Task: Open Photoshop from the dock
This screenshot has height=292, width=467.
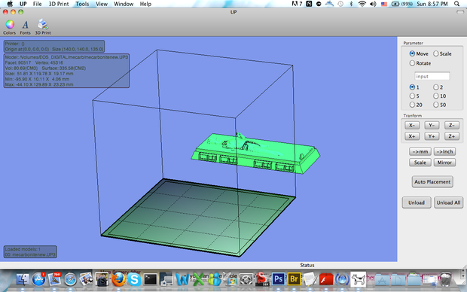Action: pos(278,279)
